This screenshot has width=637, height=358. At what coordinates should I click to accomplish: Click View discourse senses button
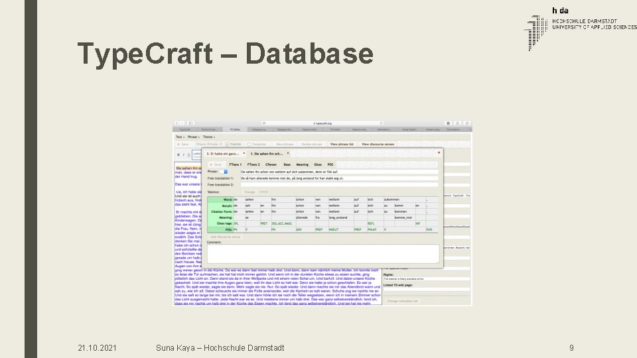click(378, 144)
